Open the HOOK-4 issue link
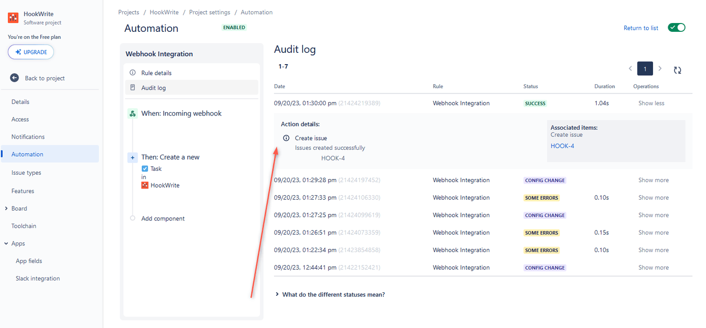This screenshot has width=706, height=328. point(562,145)
